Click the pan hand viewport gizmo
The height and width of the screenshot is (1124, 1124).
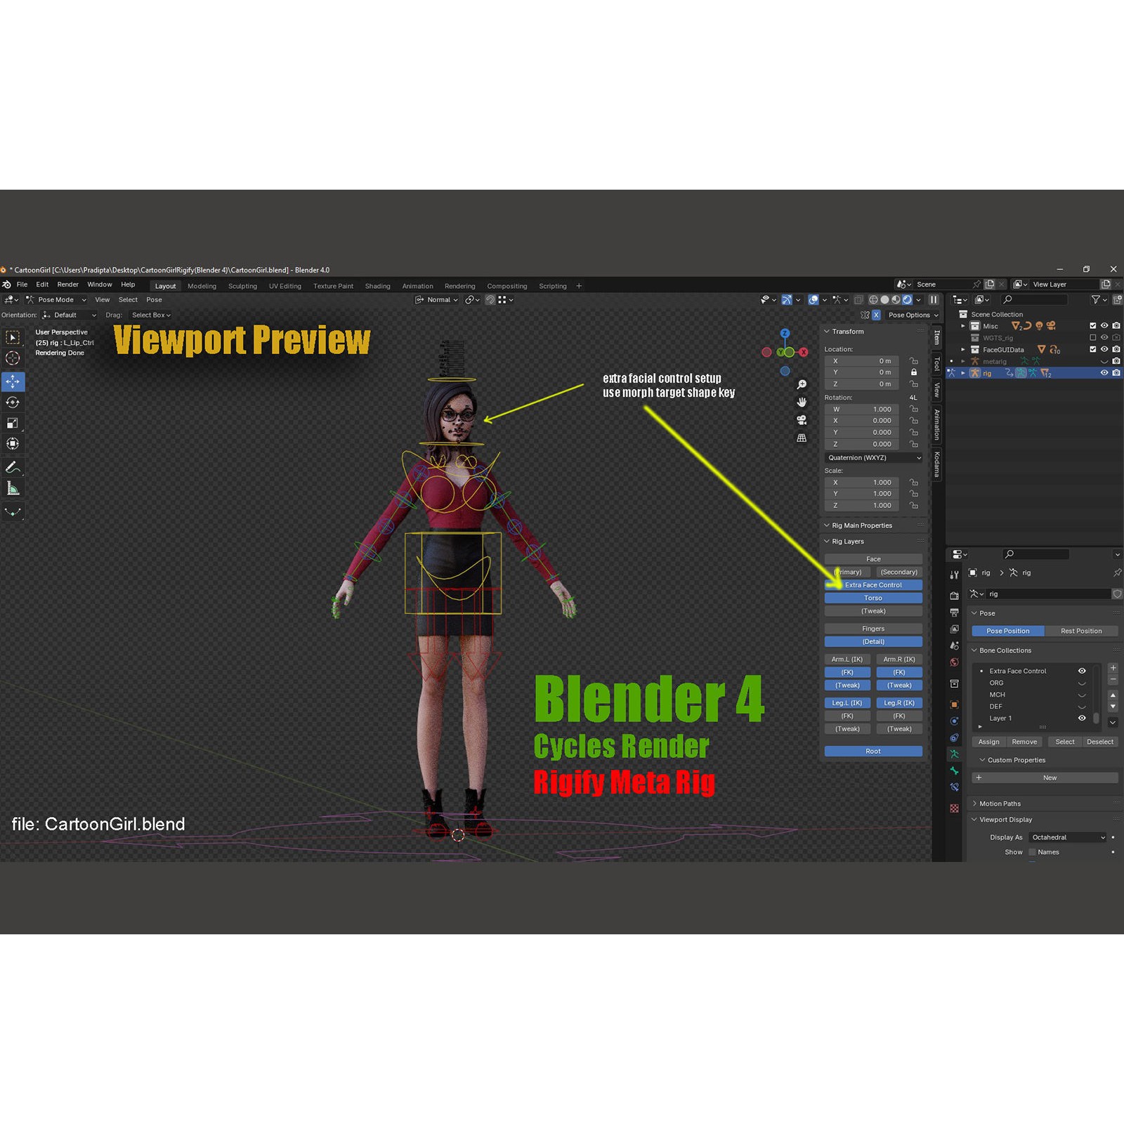tap(802, 402)
